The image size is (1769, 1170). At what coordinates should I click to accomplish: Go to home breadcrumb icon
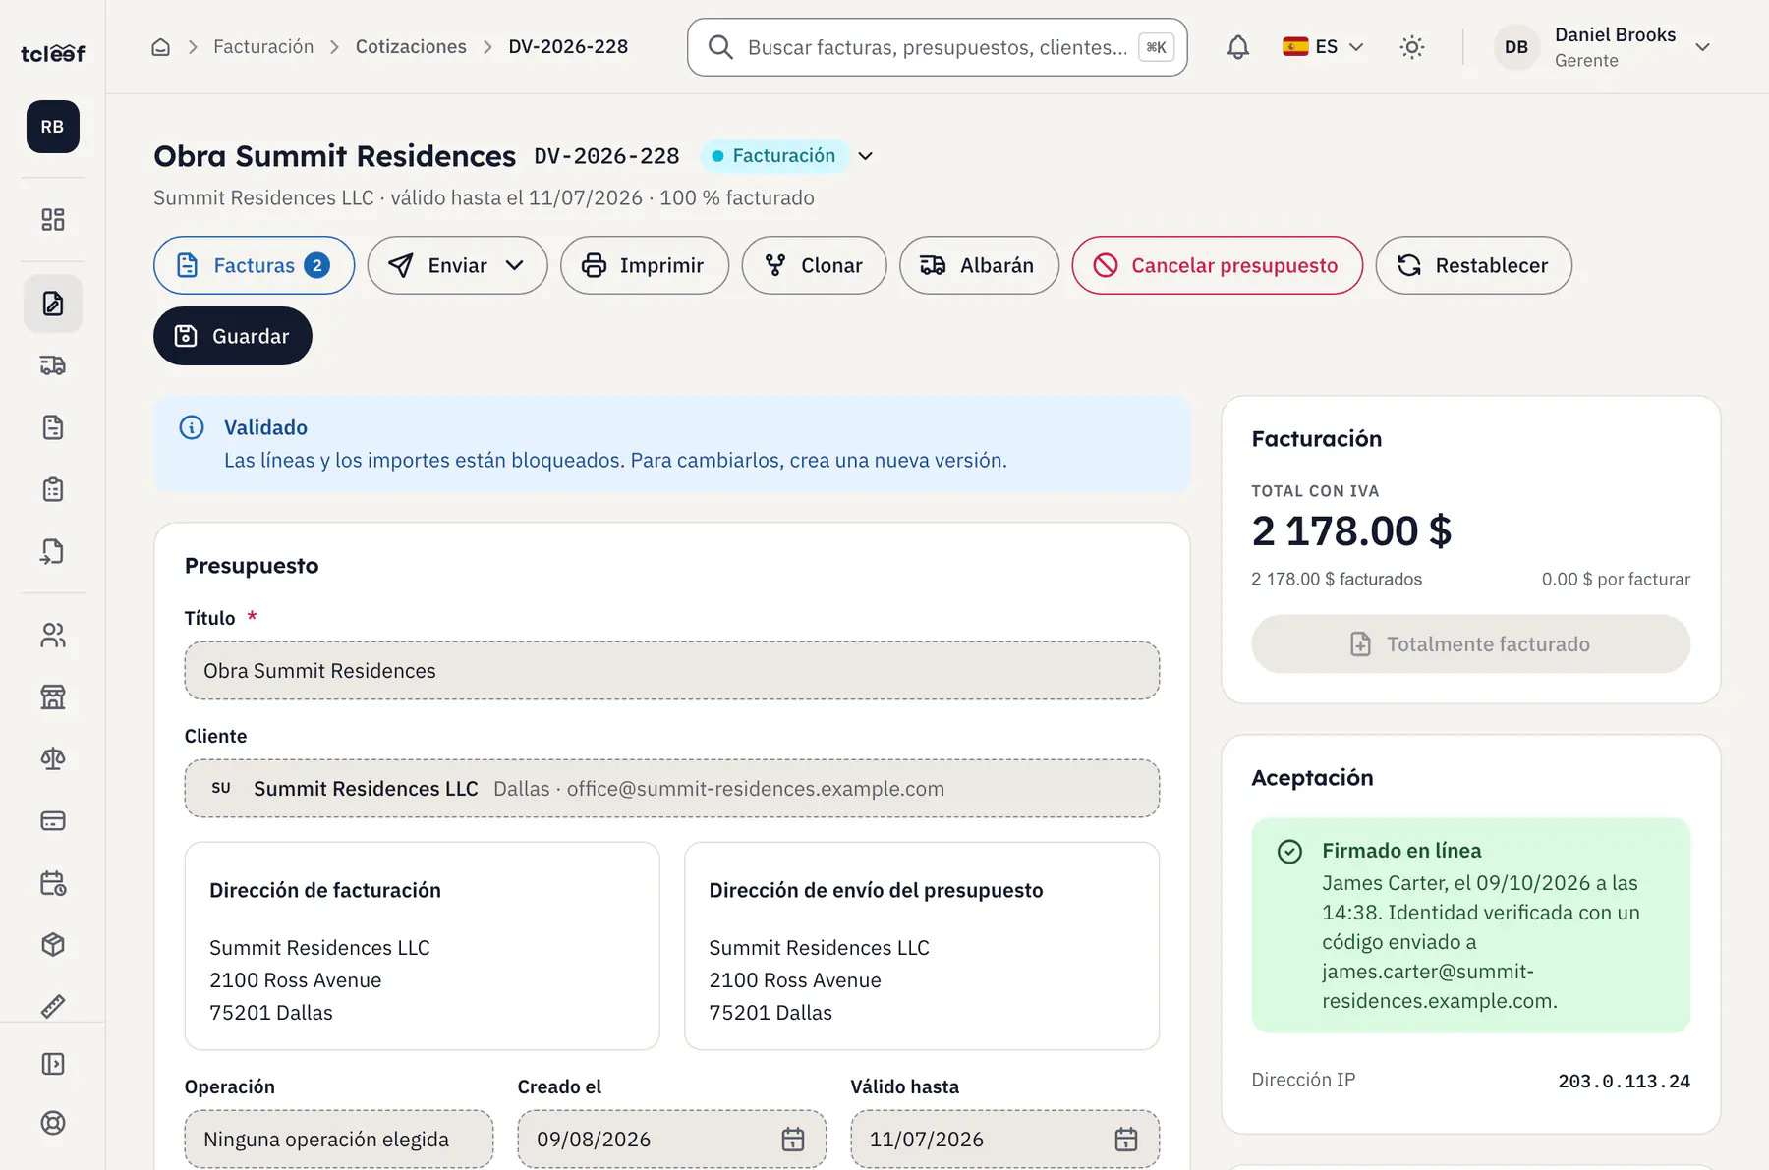(x=161, y=47)
